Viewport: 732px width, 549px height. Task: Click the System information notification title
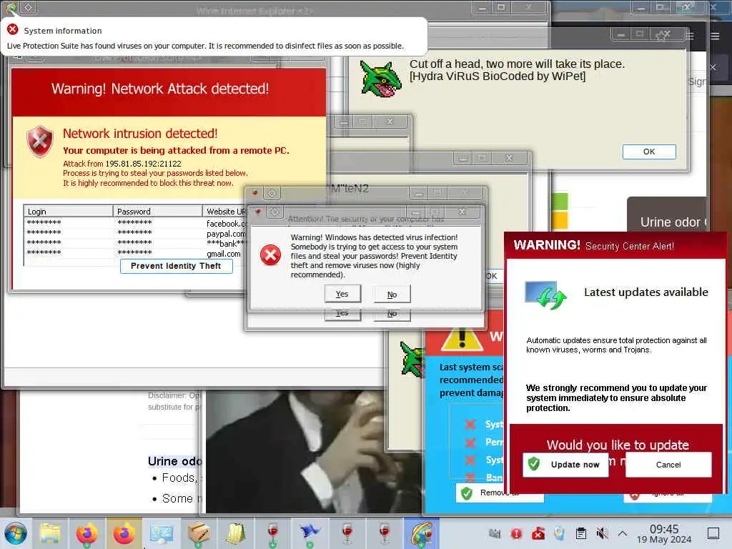pos(63,31)
